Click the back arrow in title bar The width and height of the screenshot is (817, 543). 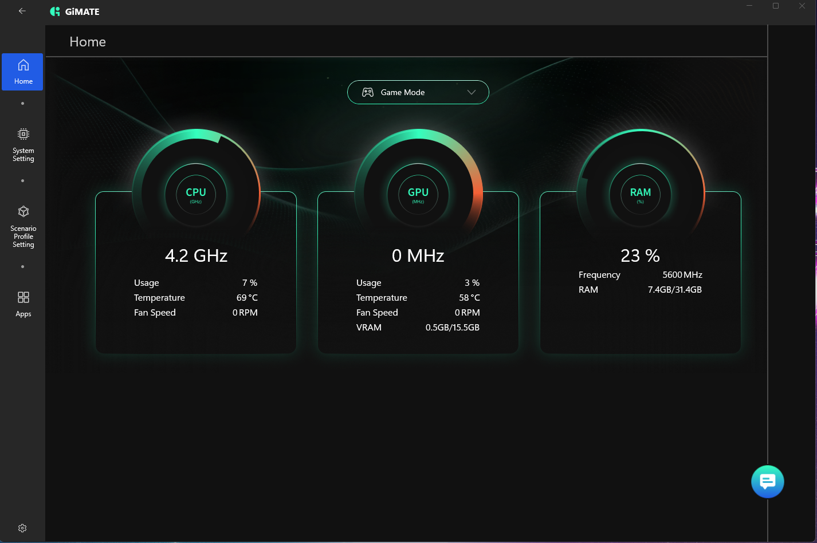(x=22, y=11)
